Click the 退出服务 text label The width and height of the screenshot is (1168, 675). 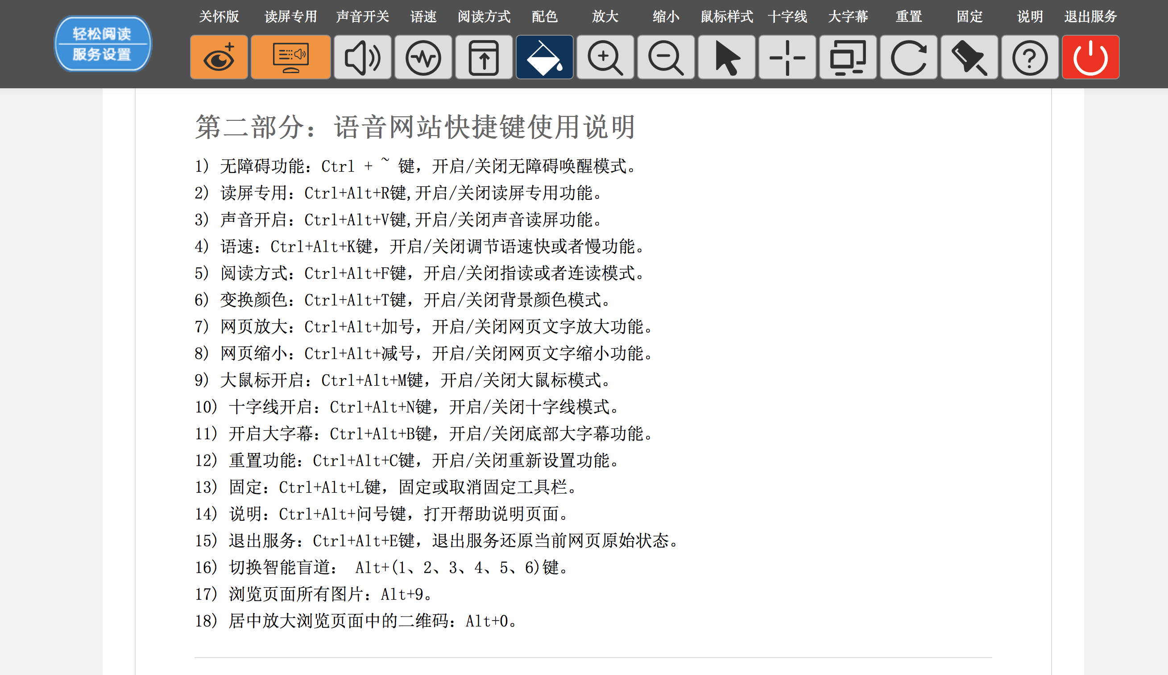(x=1091, y=16)
